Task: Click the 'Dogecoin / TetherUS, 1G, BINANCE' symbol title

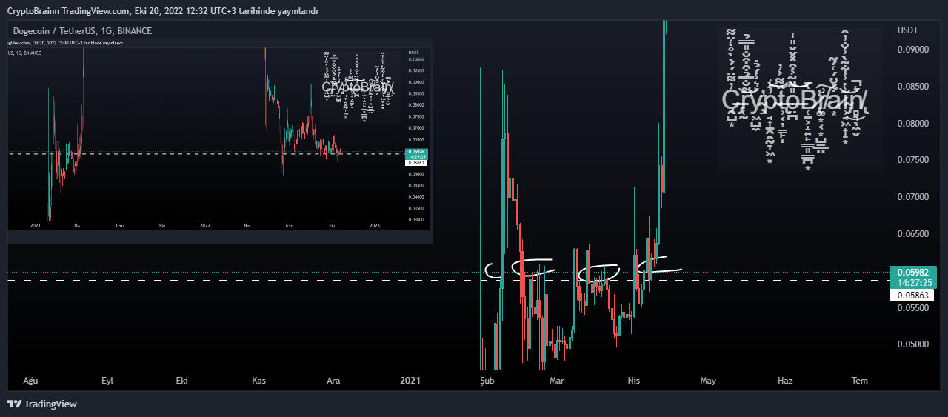Action: (82, 31)
